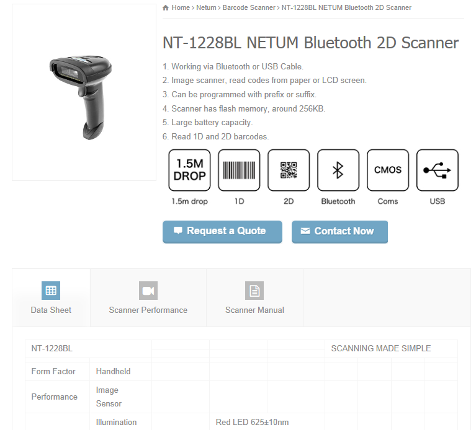
Task: Go to Home via breadcrumb text
Action: click(x=181, y=7)
